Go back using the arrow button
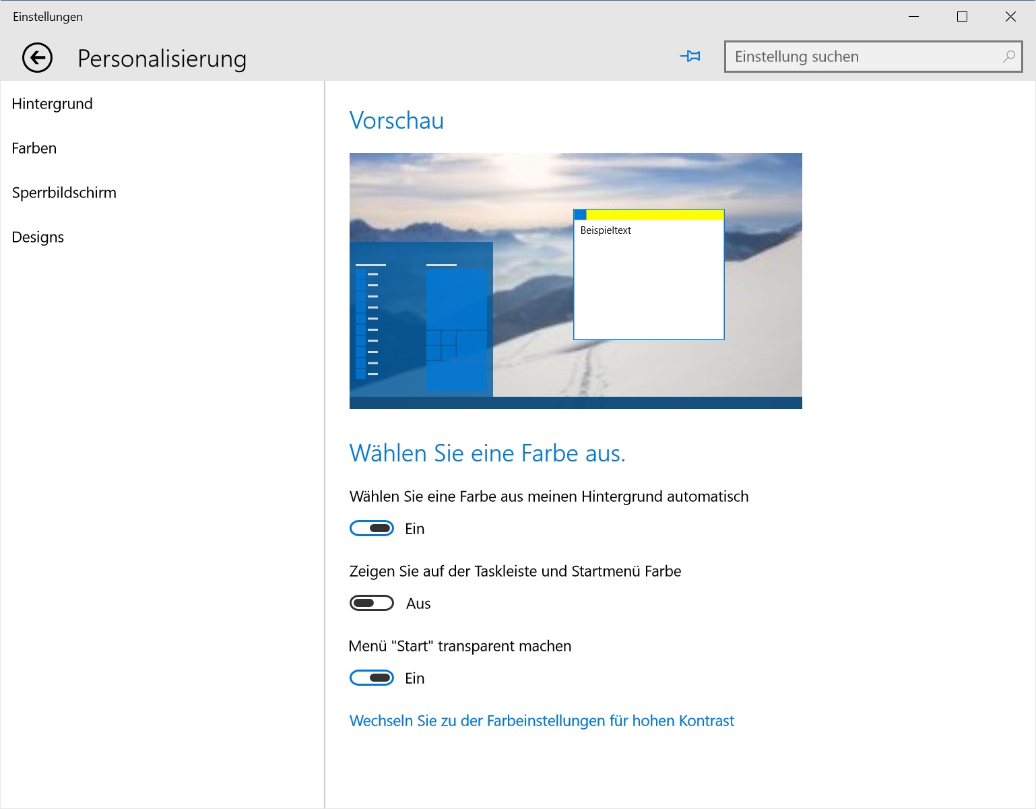 click(x=37, y=58)
